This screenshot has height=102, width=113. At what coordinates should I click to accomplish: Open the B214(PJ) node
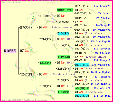[63, 69]
